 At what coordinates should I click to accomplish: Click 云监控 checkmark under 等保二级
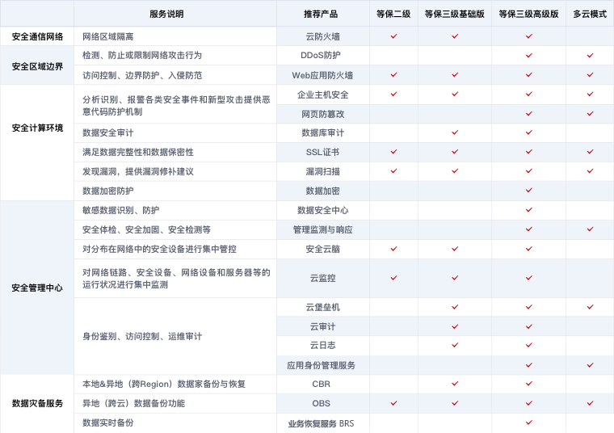coord(393,278)
